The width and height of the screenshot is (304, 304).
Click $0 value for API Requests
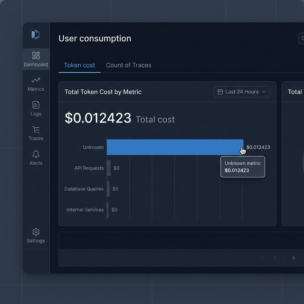(116, 168)
